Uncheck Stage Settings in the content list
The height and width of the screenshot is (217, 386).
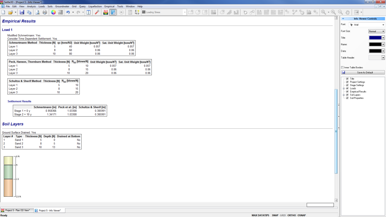click(347, 85)
